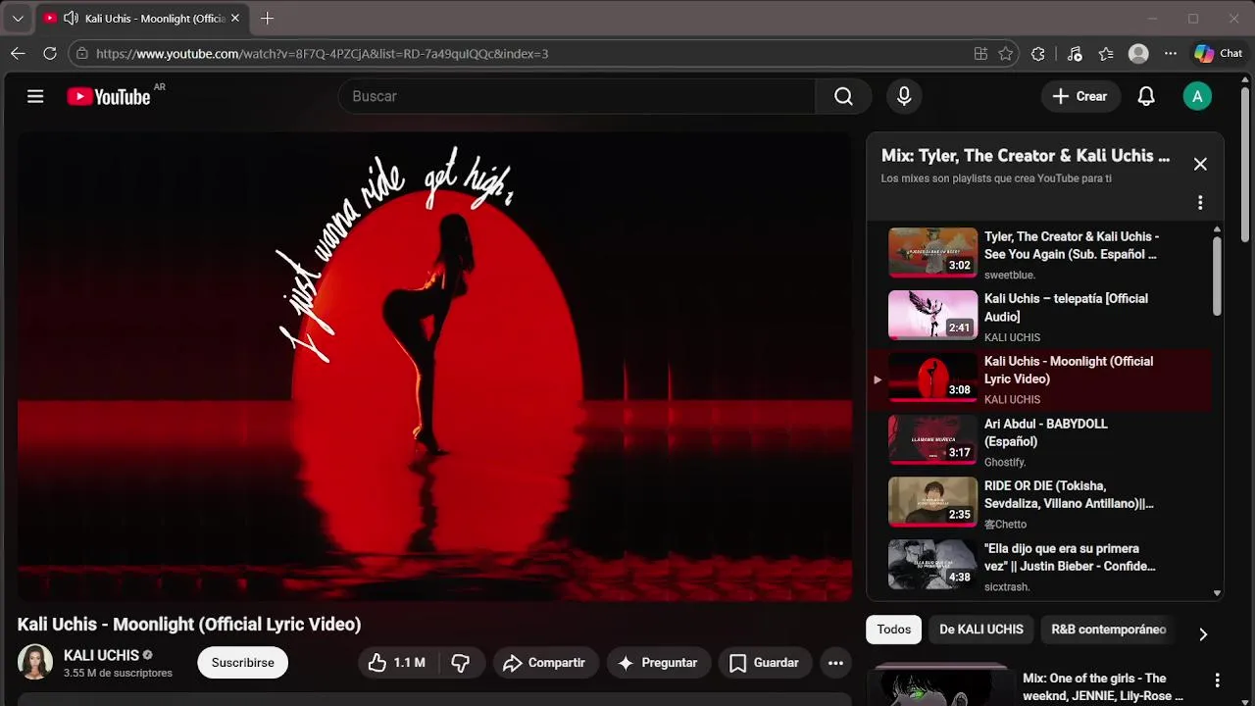Viewport: 1255px width, 706px height.
Task: Go back with browser back arrow
Action: click(18, 54)
